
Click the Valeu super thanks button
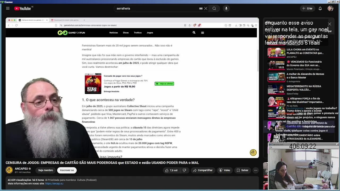[x=224, y=170]
